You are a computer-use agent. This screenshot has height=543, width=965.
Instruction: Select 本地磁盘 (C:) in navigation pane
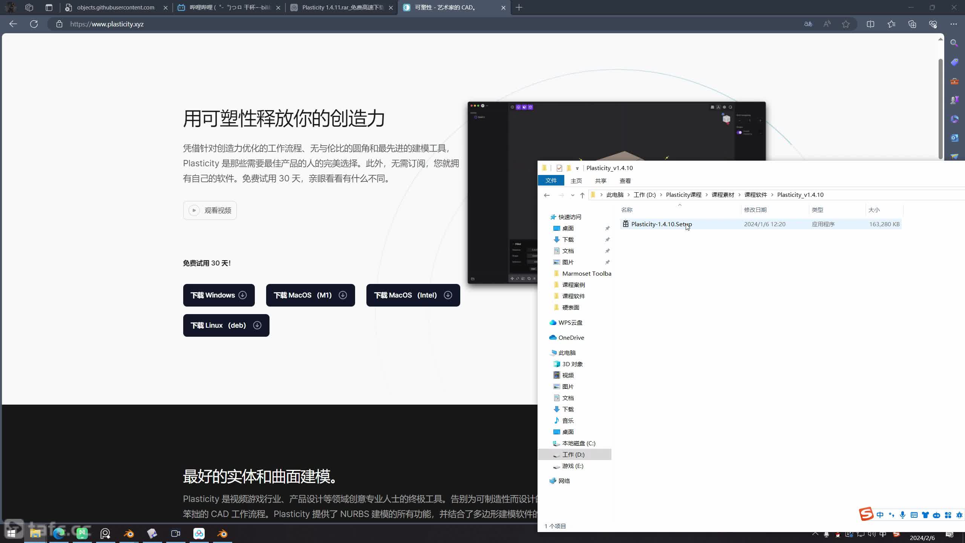tap(579, 443)
